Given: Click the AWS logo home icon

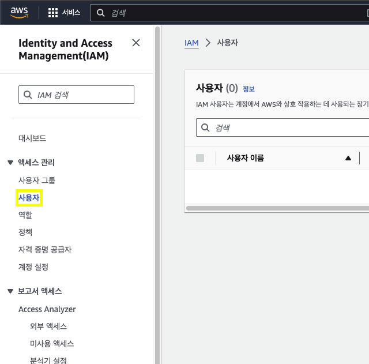Looking at the screenshot, I should [19, 13].
